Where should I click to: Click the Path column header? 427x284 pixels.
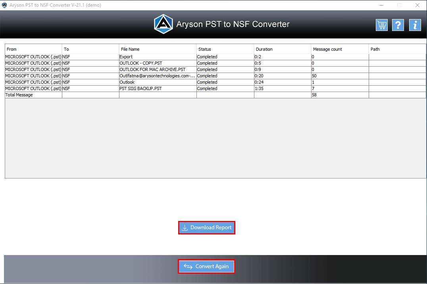tap(397, 49)
